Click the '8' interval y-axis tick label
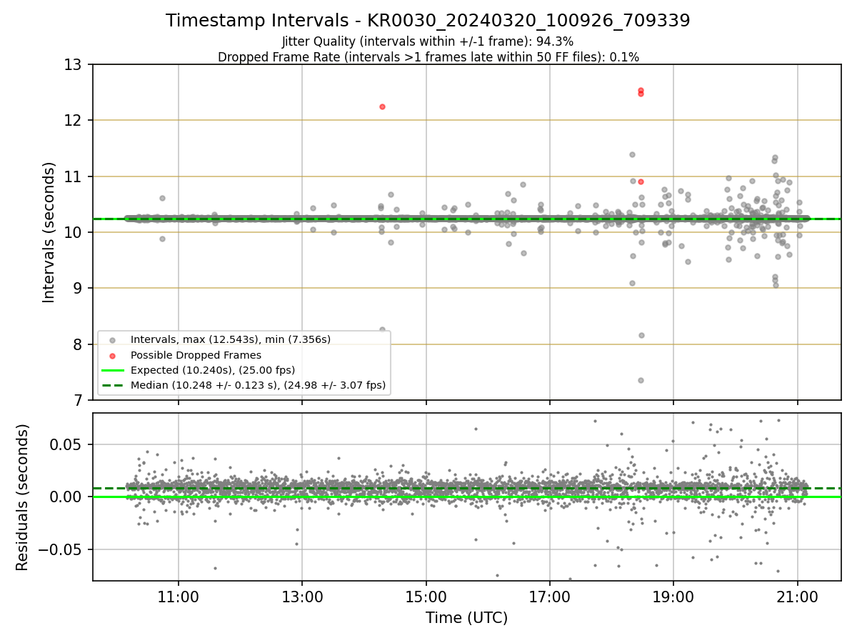857x643 pixels. (78, 344)
